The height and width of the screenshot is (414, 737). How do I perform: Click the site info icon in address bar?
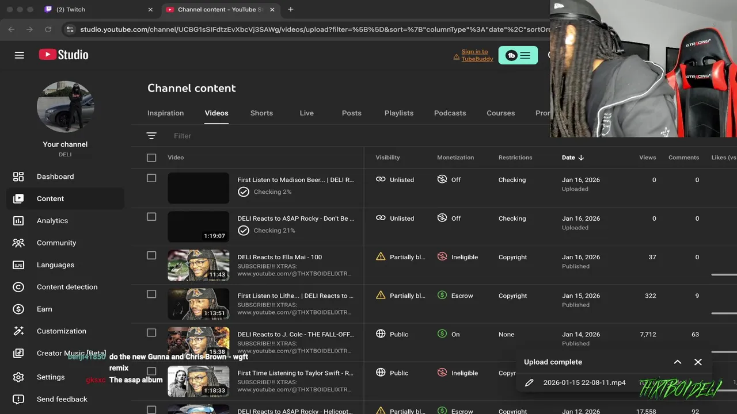click(70, 29)
